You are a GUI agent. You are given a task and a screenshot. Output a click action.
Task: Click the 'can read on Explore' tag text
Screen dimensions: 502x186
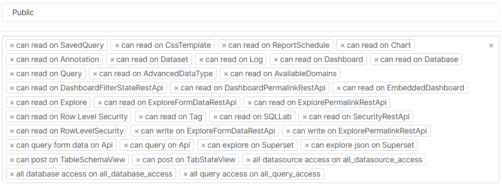pos(52,102)
